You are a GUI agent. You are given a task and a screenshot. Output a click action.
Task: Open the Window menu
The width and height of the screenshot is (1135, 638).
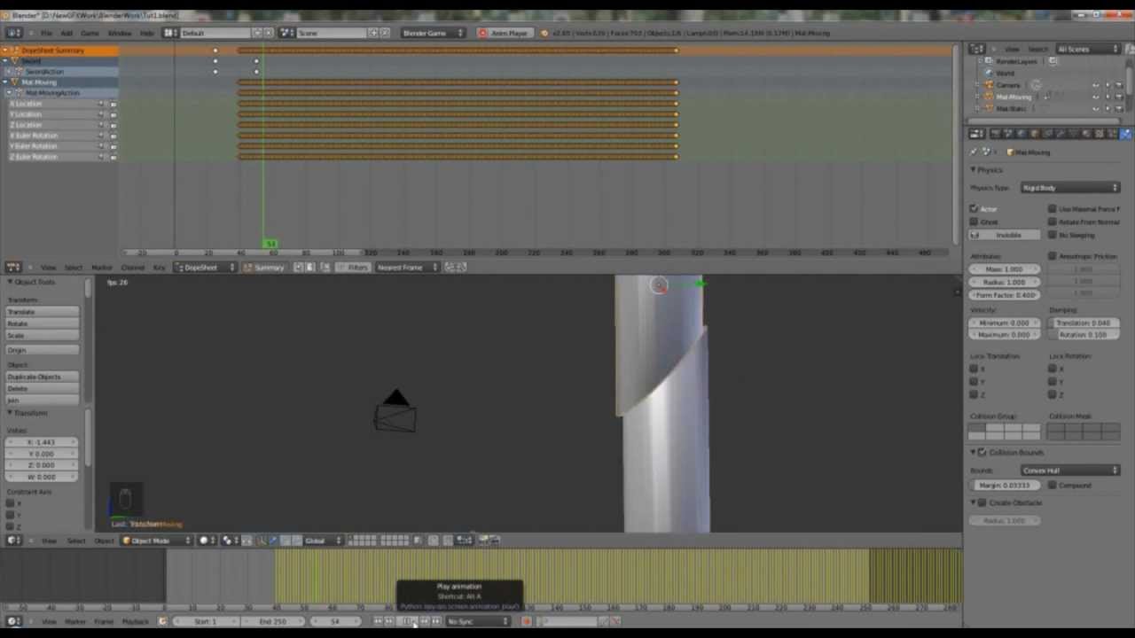click(x=120, y=33)
